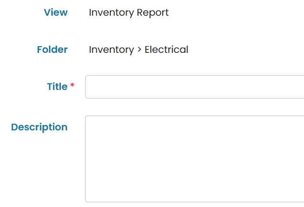Click the breadcrumb chevron between Inventory and Electrical
The height and width of the screenshot is (207, 304).
click(x=139, y=49)
